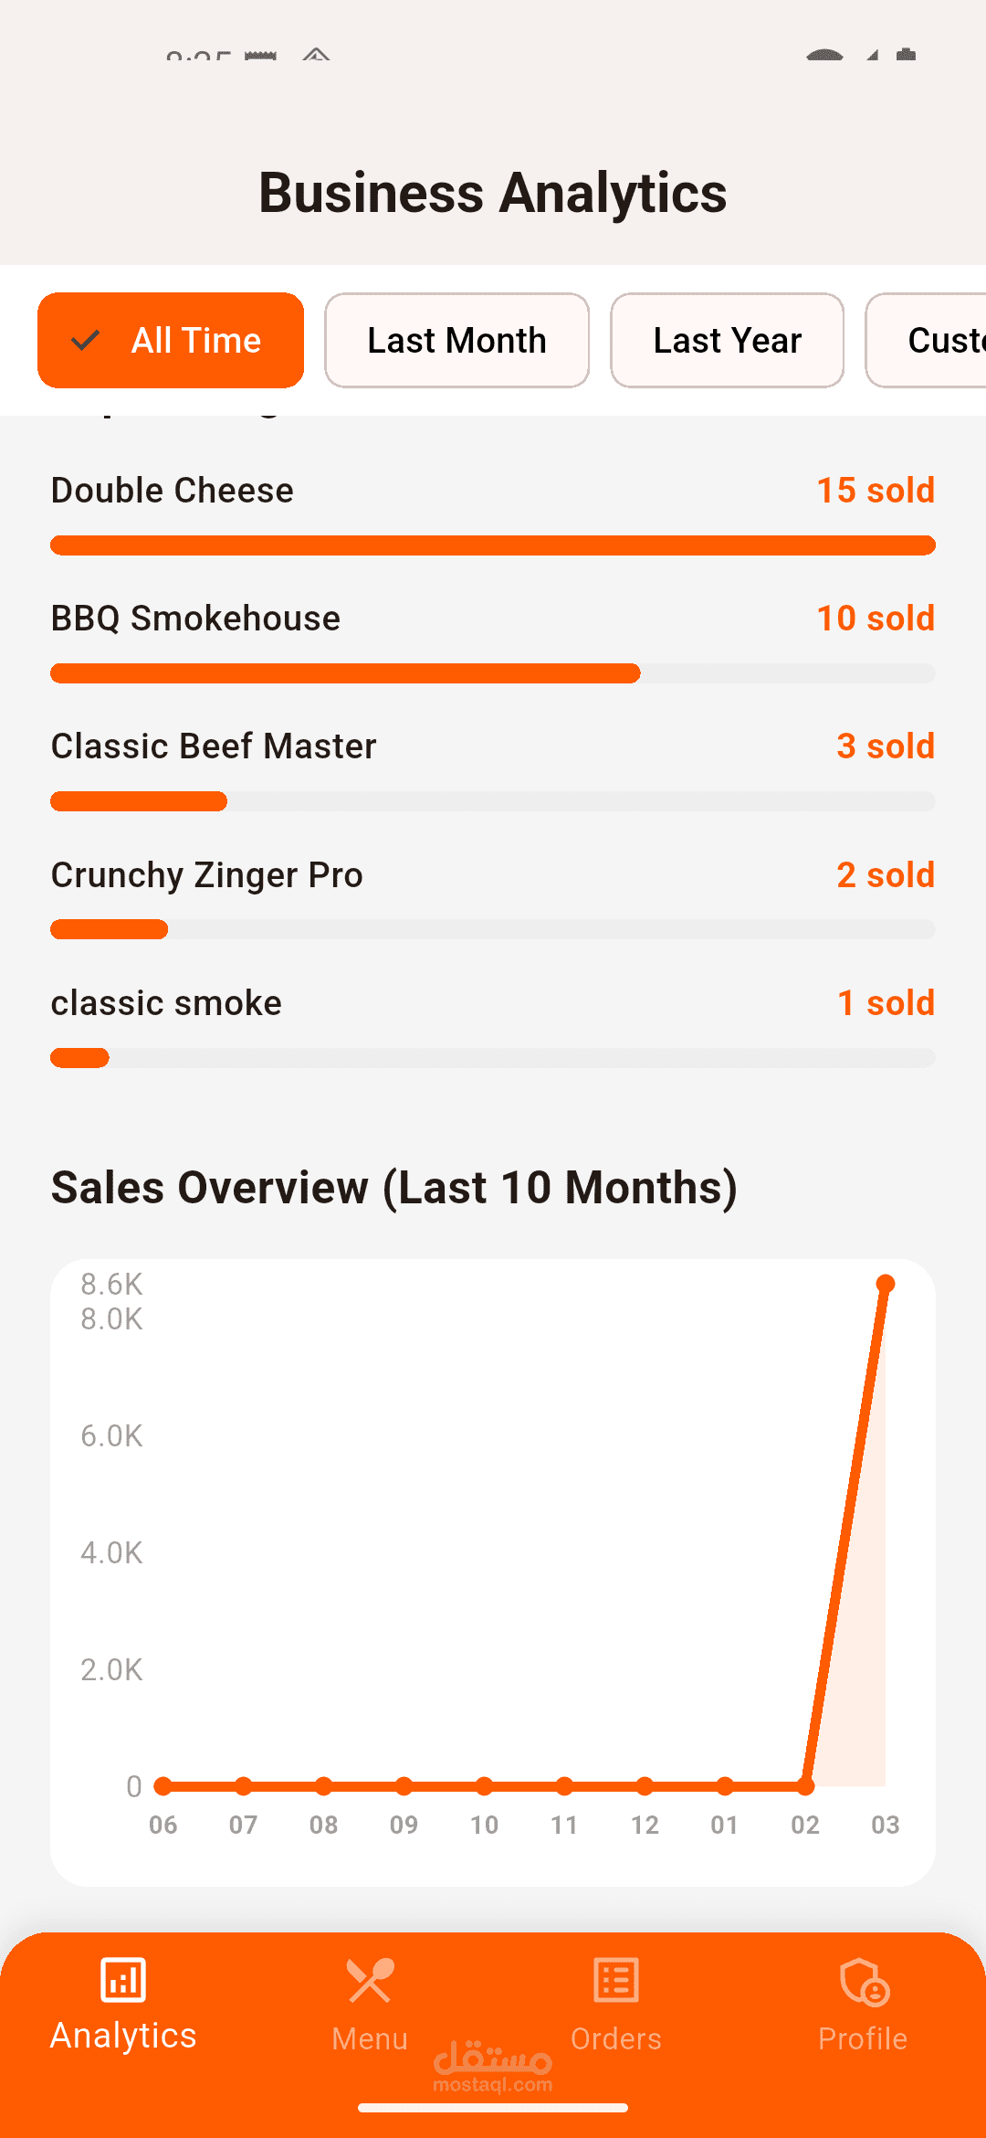Click the Orders tab label
The height and width of the screenshot is (2138, 986).
tap(616, 2038)
